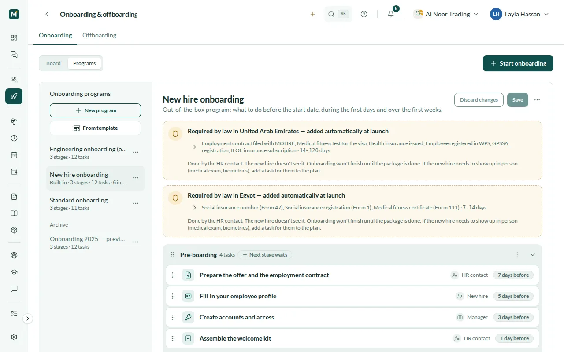Open more options for Standard onboarding program
Viewport: 564px width, 352px height.
136,203
